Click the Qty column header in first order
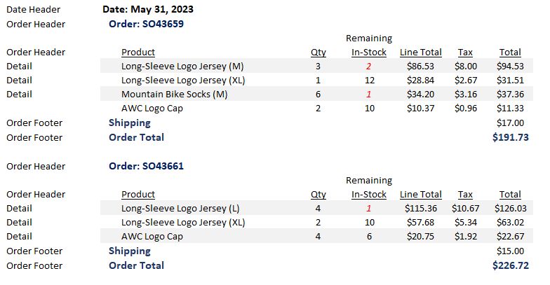 [318, 52]
